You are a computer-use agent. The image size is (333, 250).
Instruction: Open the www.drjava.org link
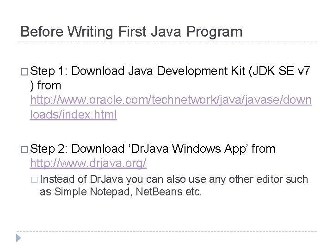point(88,163)
